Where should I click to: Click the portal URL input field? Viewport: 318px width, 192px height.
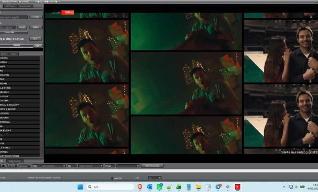tap(13, 17)
